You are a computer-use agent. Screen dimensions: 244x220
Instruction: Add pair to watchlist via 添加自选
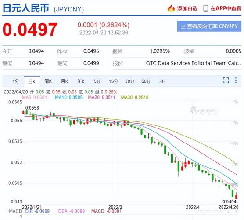point(187,8)
